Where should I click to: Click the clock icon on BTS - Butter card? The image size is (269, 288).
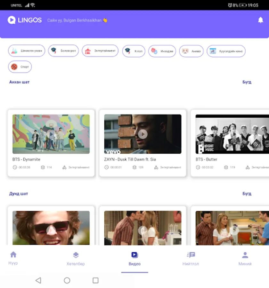tap(198, 167)
